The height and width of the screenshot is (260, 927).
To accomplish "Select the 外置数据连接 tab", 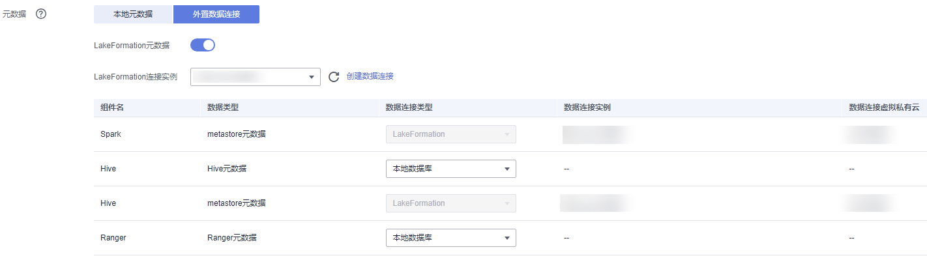I will [x=216, y=14].
